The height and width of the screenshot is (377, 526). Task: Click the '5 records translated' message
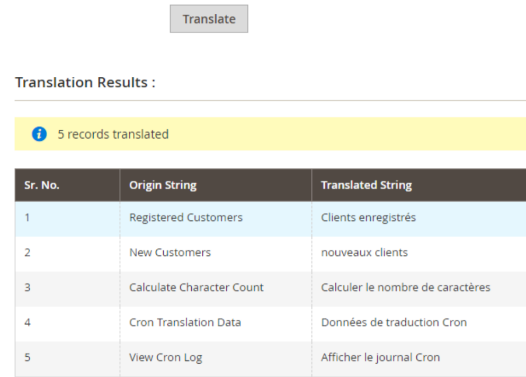coord(113,134)
